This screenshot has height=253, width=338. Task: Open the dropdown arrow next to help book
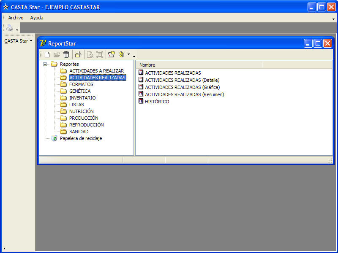pos(128,54)
